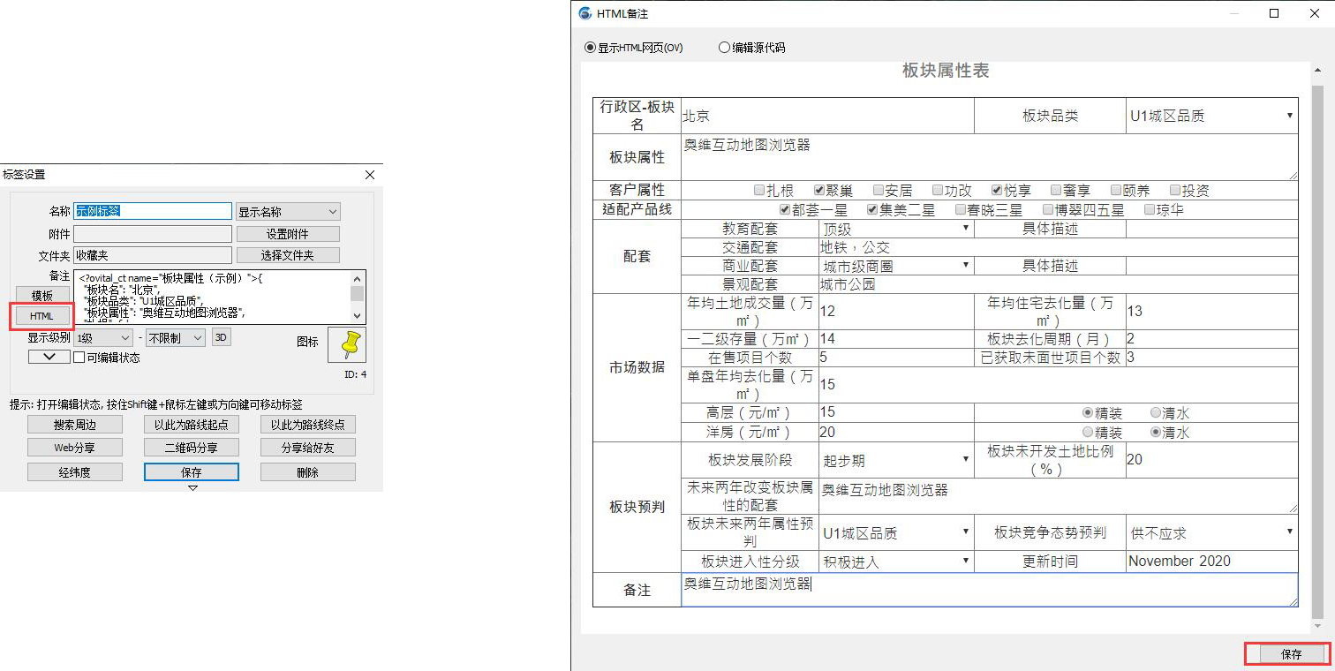
Task: Open 板块发展阶段 dropdown showing 起步期
Action: (896, 460)
